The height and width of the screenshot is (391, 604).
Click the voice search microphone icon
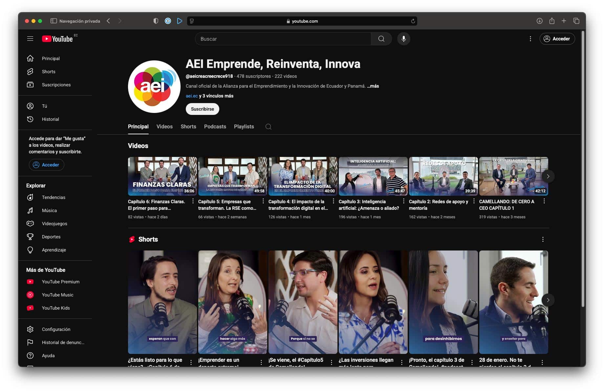click(x=403, y=39)
